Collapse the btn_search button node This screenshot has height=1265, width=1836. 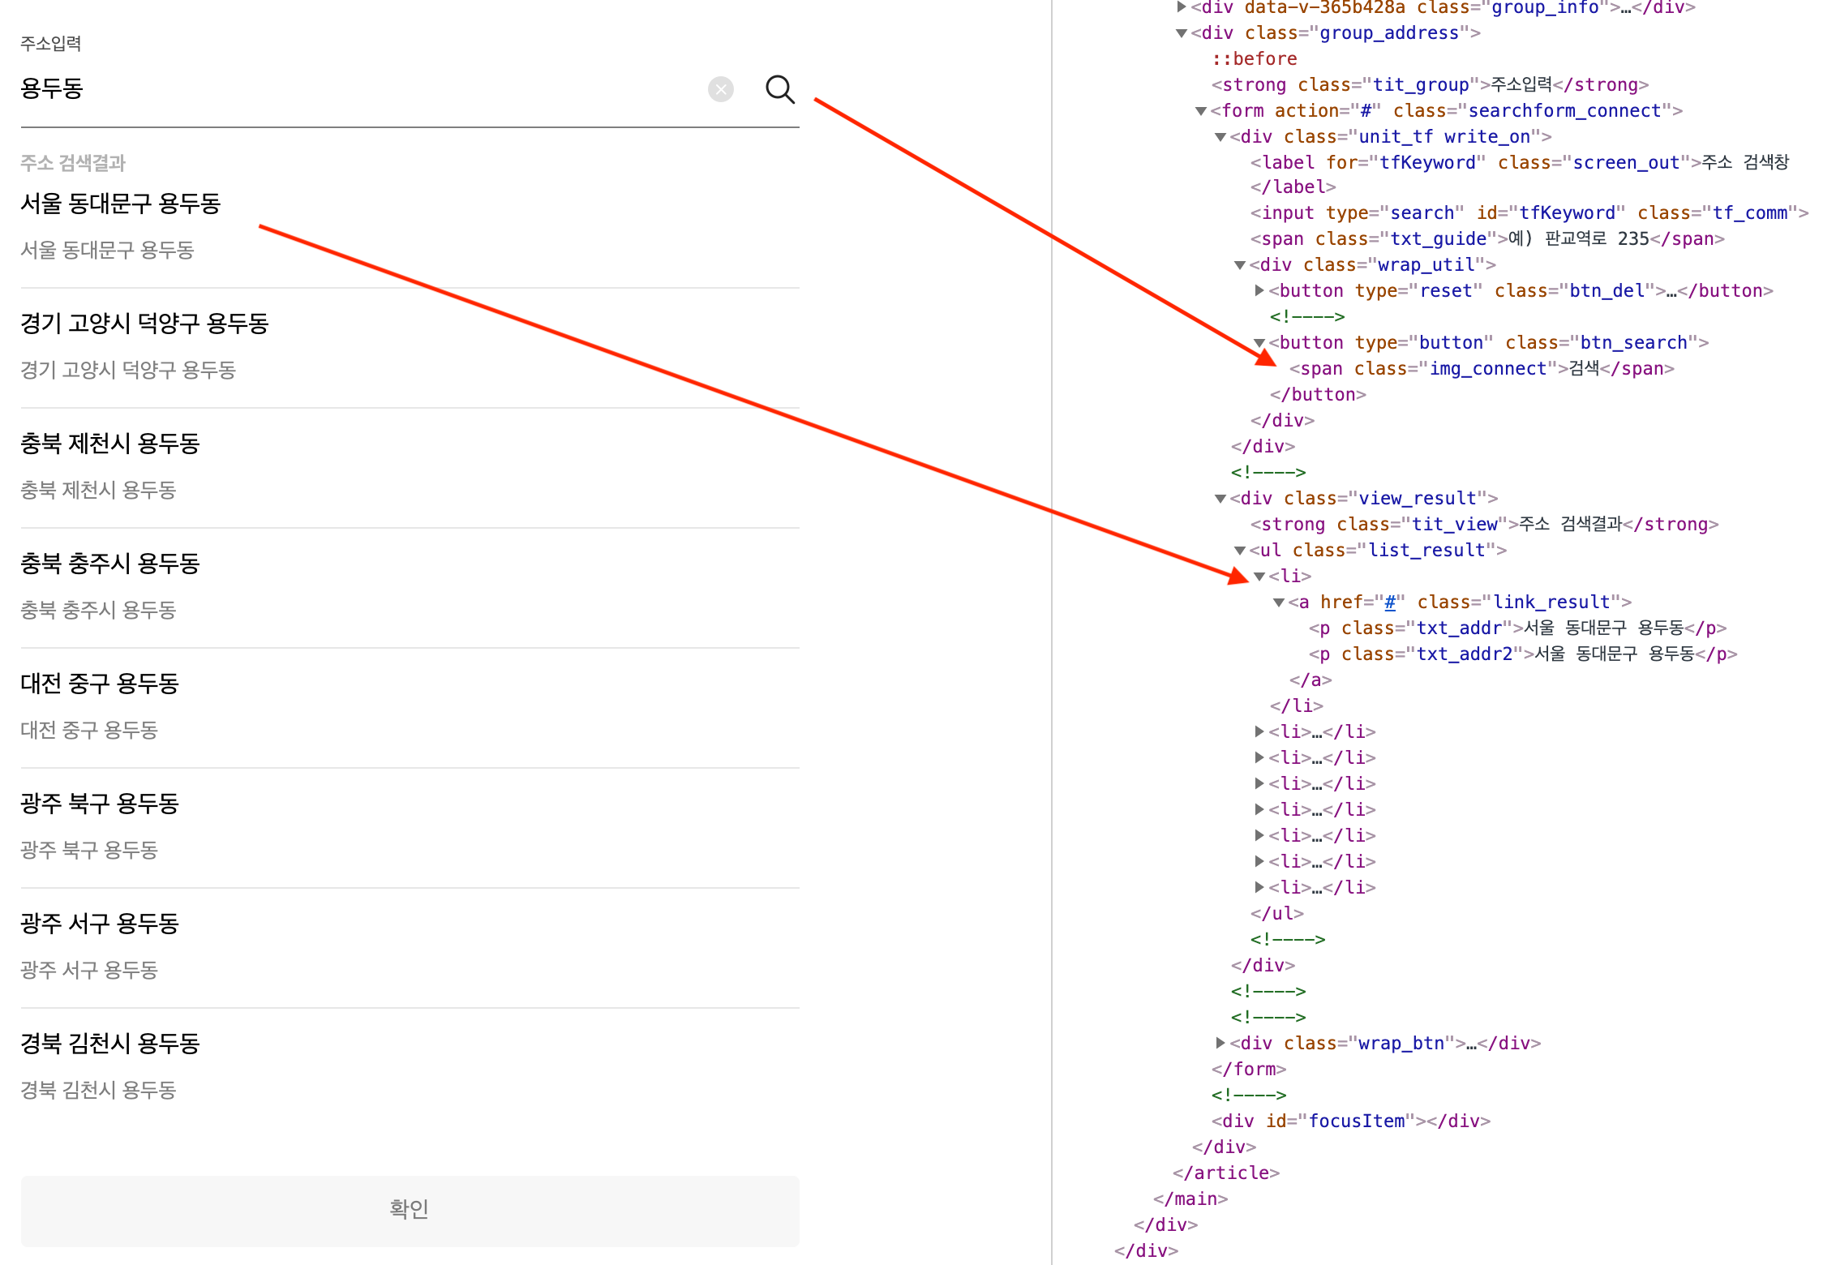(x=1259, y=343)
